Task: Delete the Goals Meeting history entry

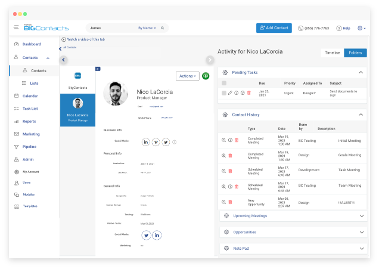Action: tap(231, 156)
